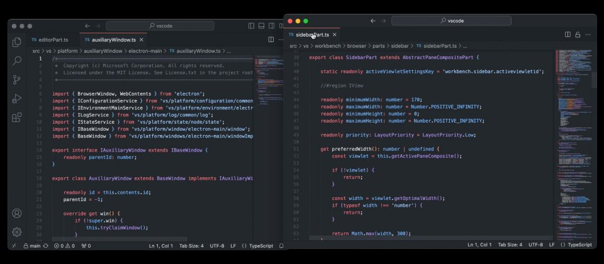Click the Synchronize Changes icon next to main
Viewport: 604px width, 264px height.
[x=45, y=246]
